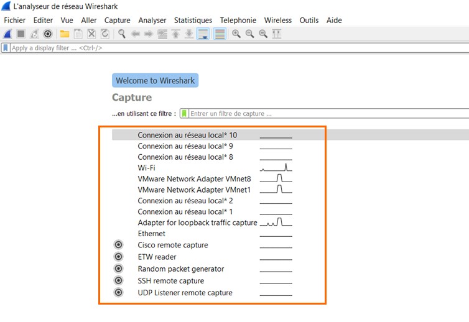Focus the Entrer un filtre de capture field

click(x=329, y=114)
